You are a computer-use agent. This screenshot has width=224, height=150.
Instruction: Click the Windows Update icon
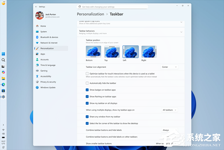pyautogui.click(x=37, y=87)
